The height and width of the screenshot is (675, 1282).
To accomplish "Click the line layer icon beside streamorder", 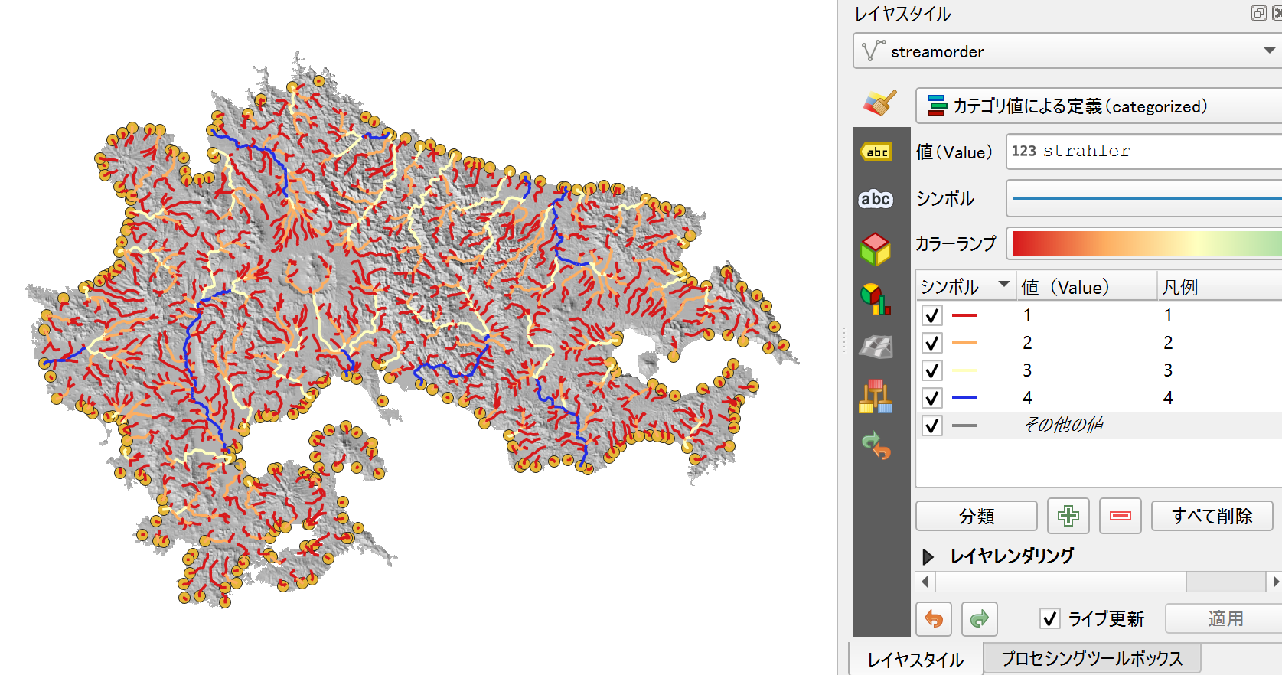I will [873, 51].
